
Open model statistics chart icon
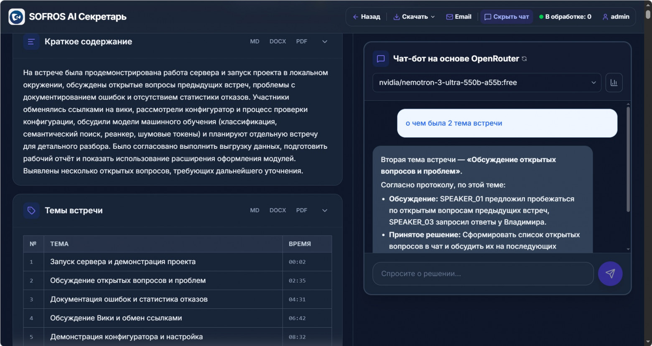click(614, 82)
